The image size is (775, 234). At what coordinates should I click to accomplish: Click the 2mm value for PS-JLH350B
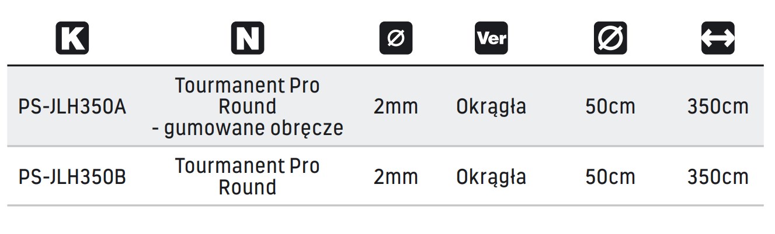tap(396, 177)
